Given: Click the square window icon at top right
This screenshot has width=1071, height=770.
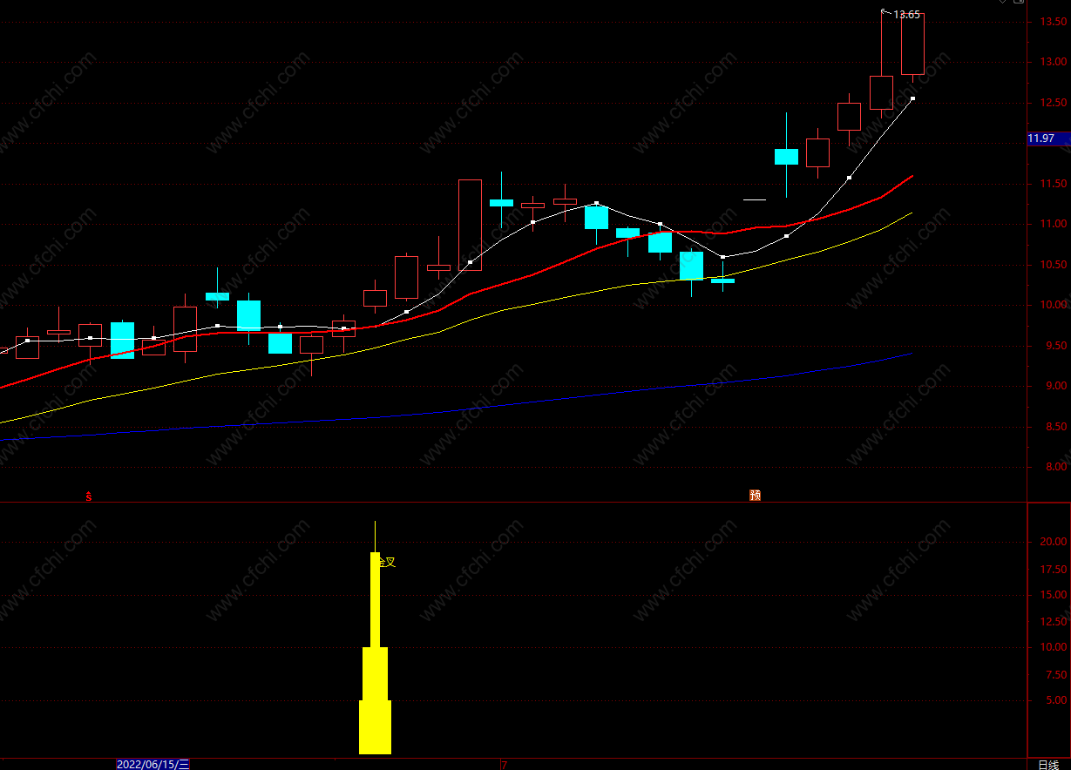Looking at the screenshot, I should coord(1019,2).
